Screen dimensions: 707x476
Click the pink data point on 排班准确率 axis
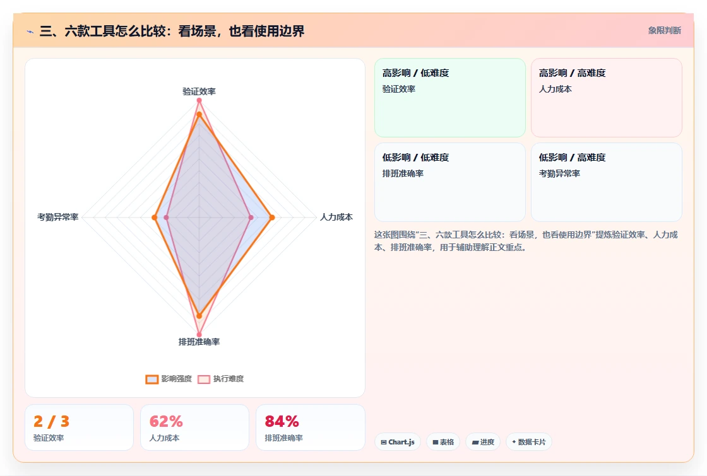[199, 335]
